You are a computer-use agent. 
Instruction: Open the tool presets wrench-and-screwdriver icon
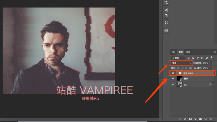(166, 23)
